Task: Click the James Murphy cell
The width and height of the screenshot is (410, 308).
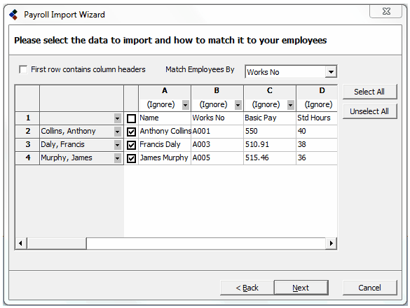Action: click(165, 158)
